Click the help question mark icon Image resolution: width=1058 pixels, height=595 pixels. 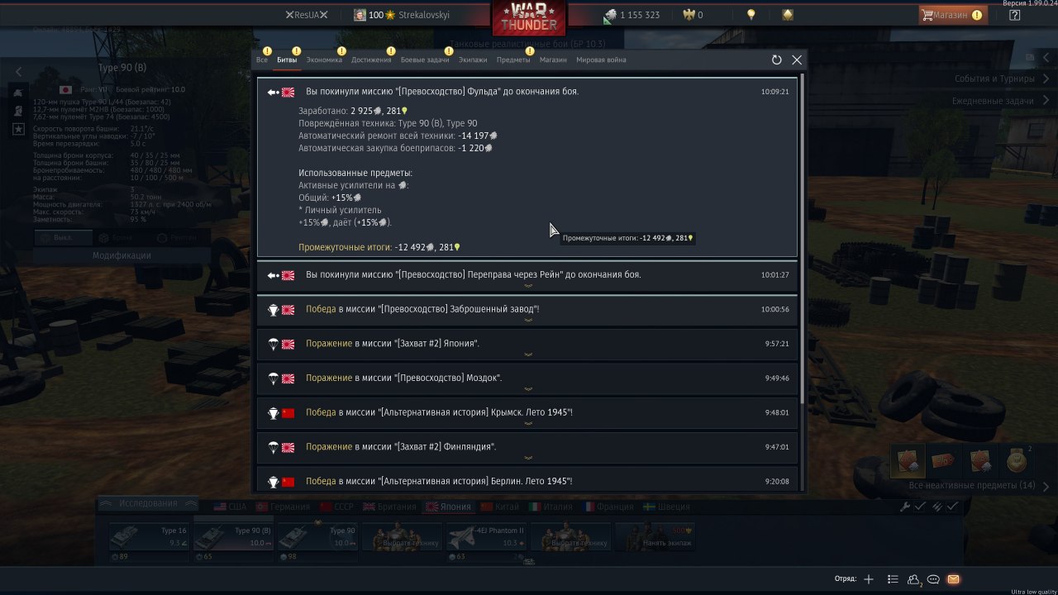pos(1015,15)
